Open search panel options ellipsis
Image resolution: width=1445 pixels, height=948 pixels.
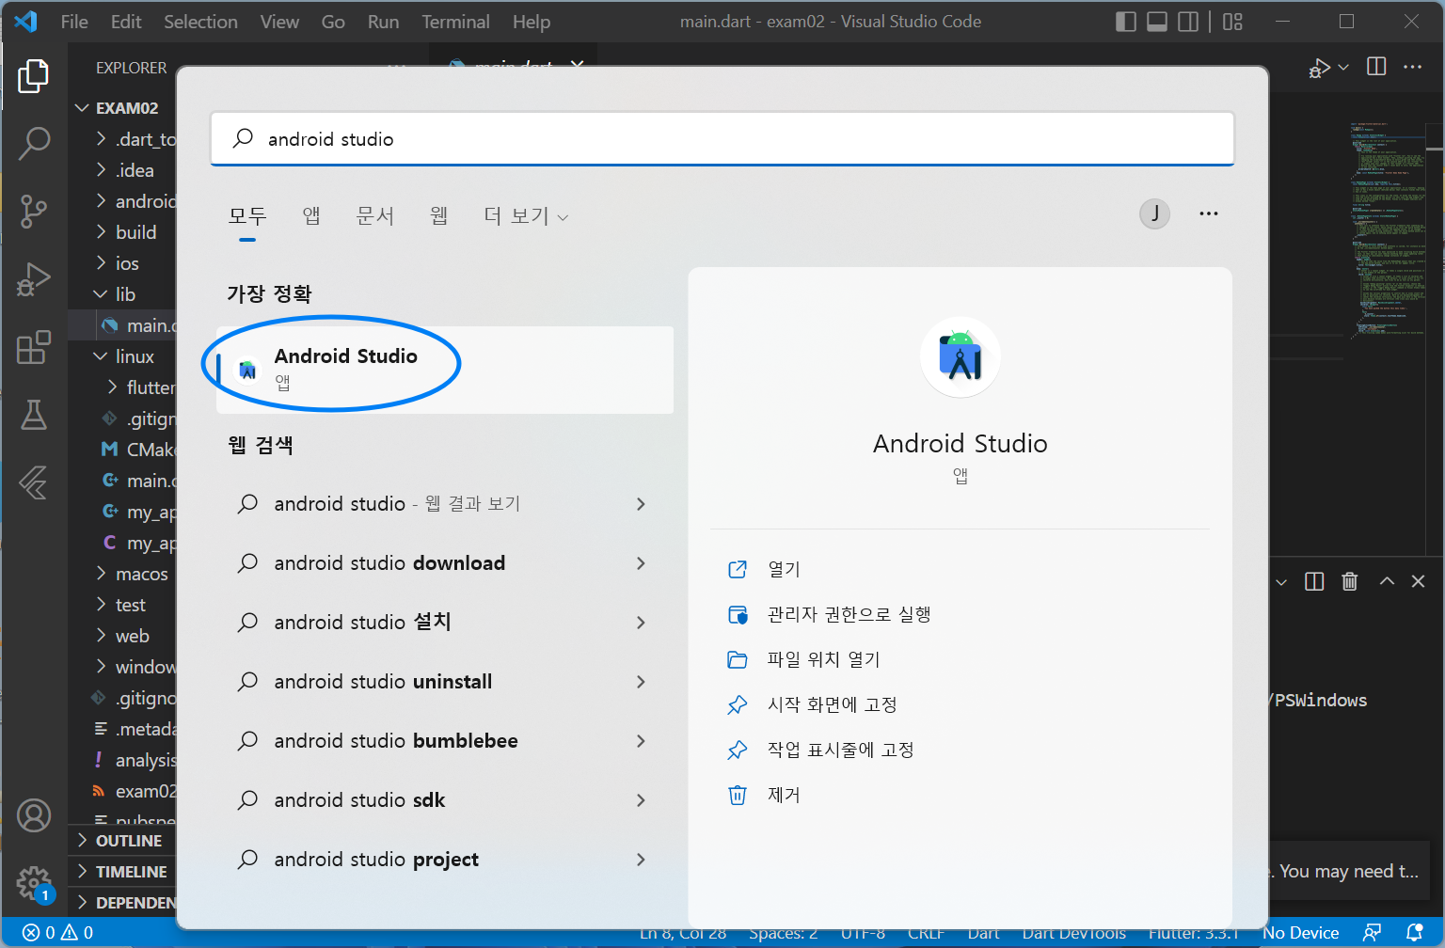point(1209,213)
